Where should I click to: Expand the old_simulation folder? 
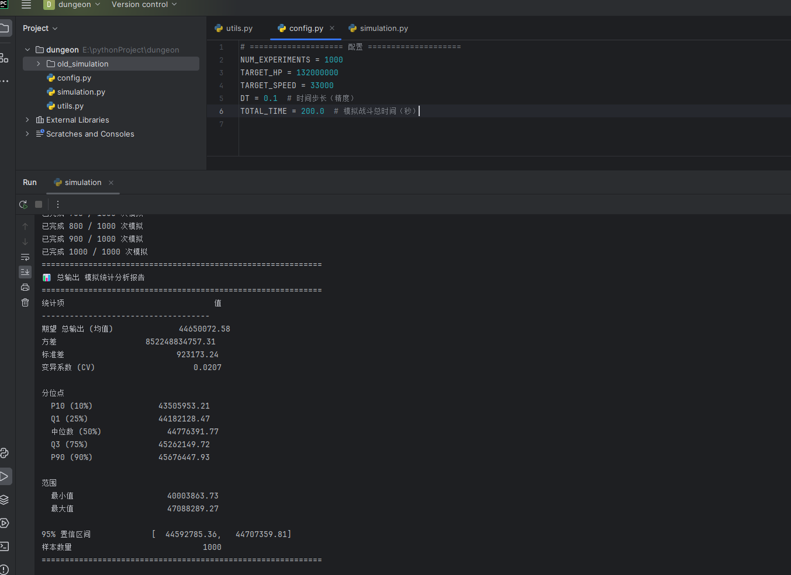point(39,64)
